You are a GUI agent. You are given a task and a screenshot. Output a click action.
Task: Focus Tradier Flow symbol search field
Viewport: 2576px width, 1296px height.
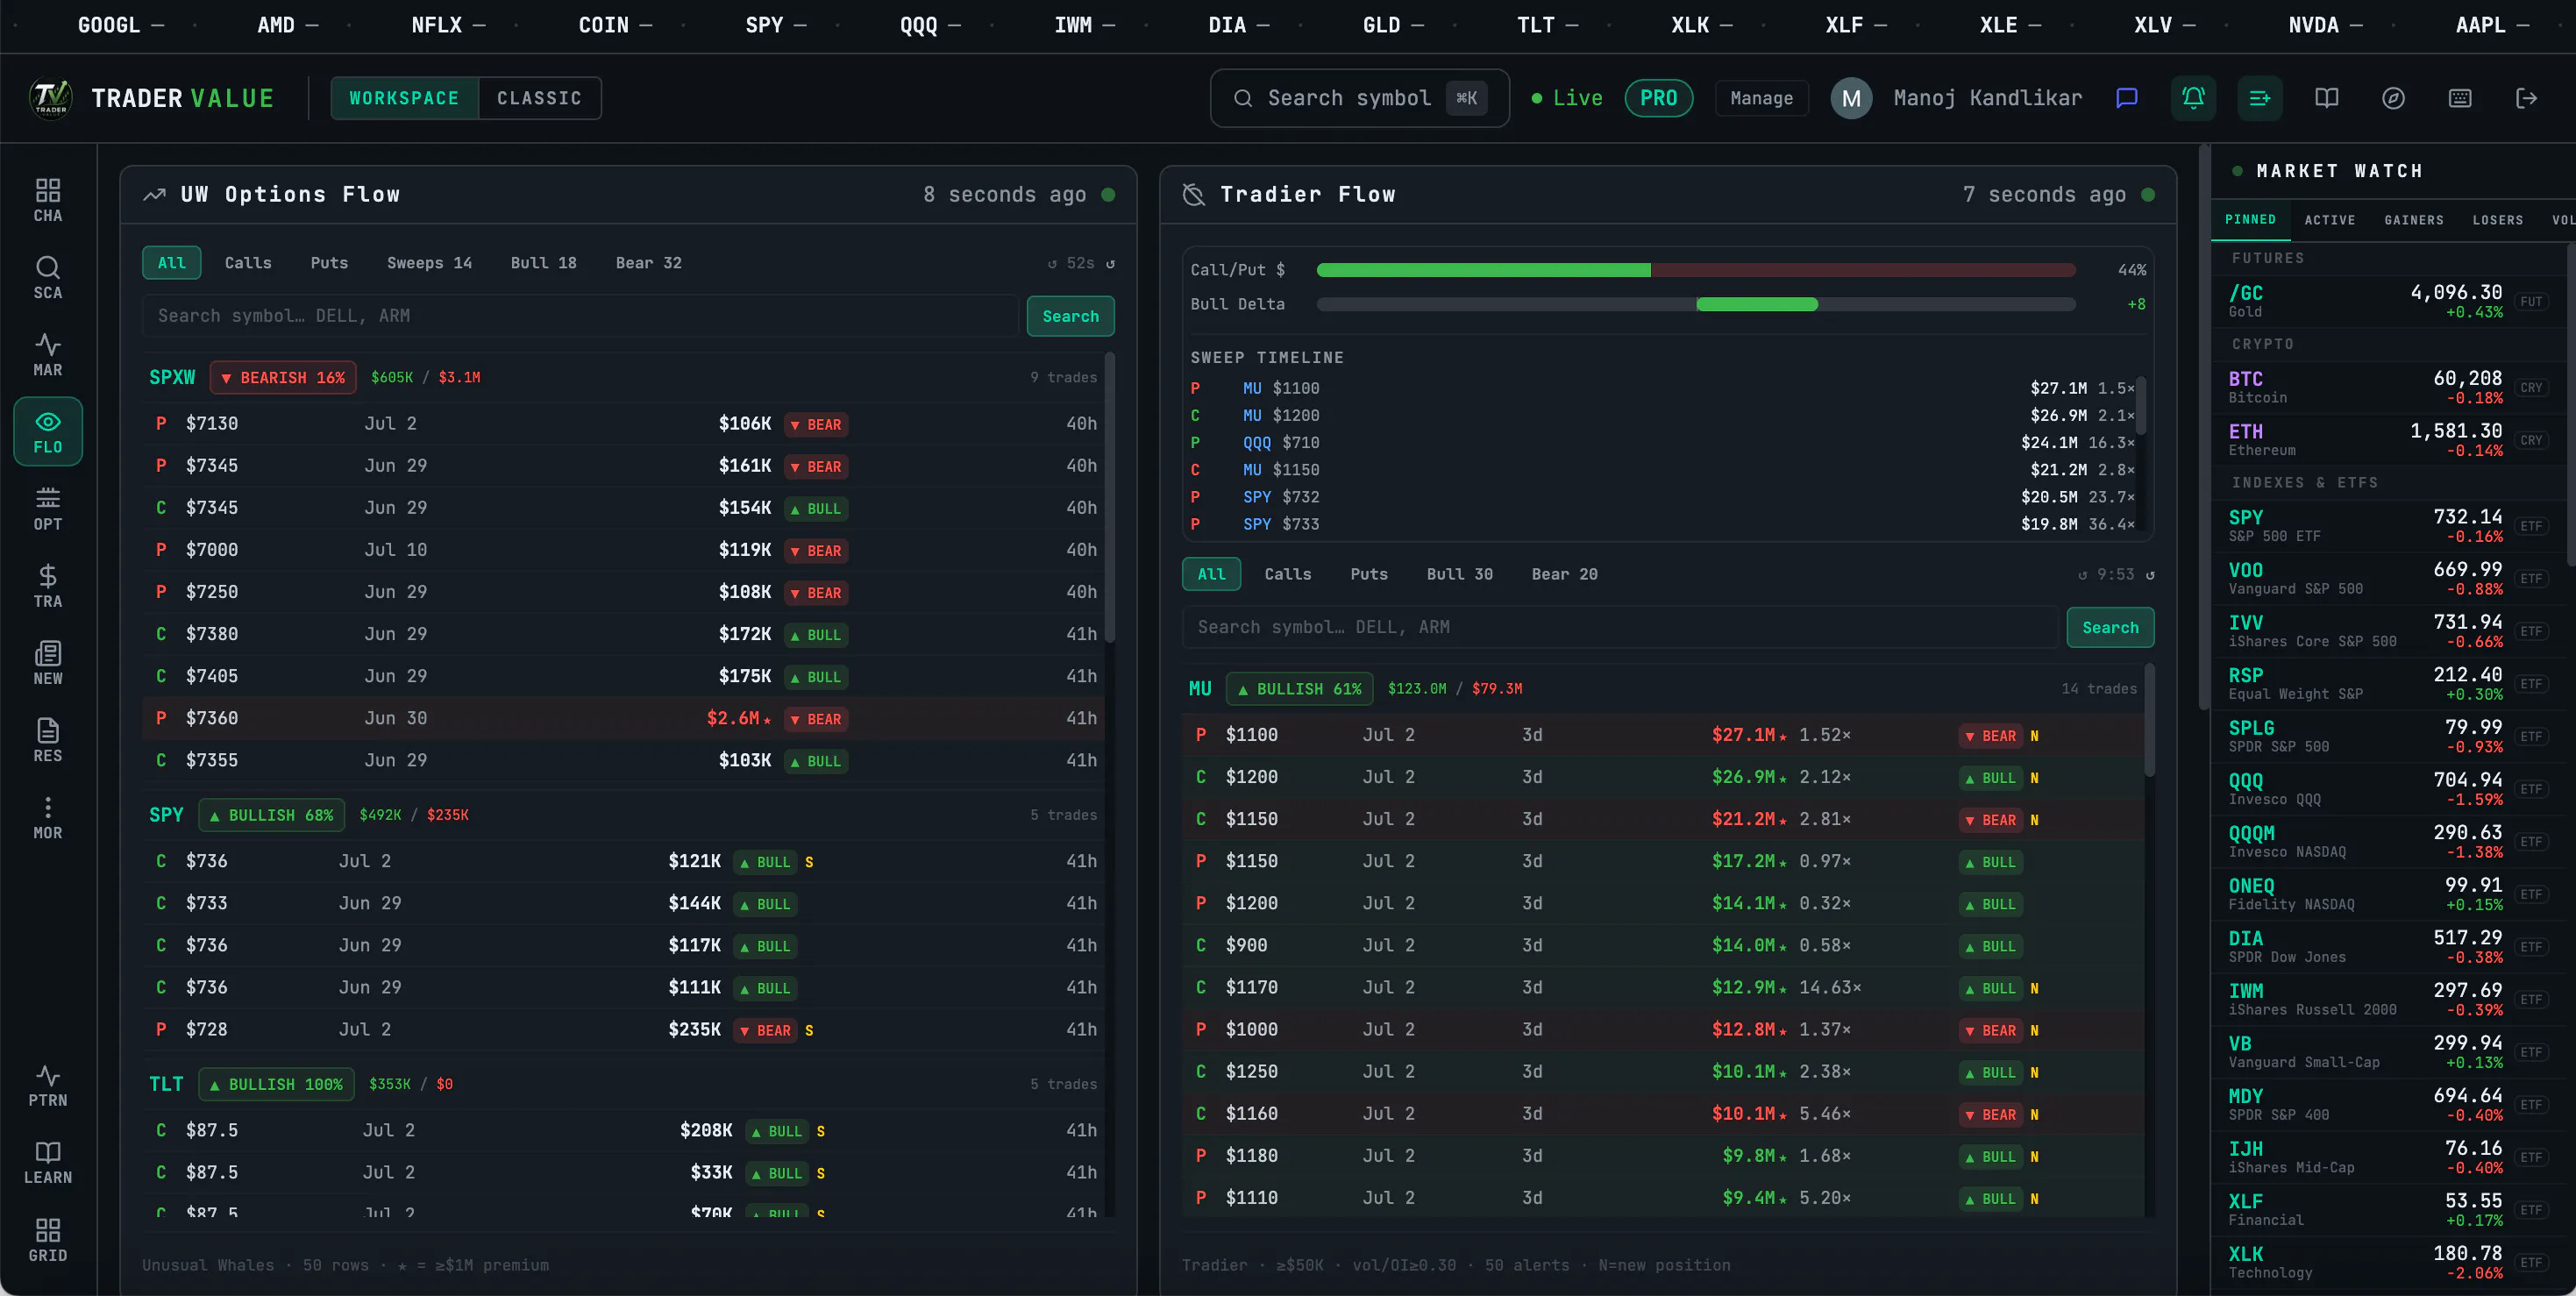point(1620,627)
